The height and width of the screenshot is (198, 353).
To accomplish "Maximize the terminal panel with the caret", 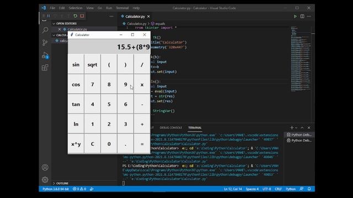I will coord(302,128).
